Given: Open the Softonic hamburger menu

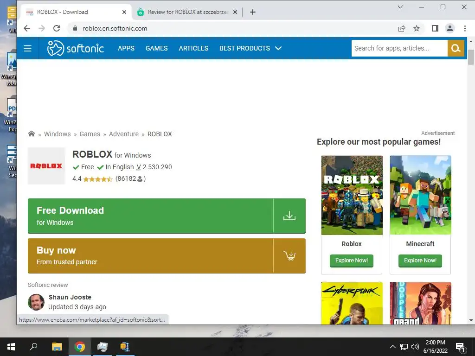Looking at the screenshot, I should click(27, 48).
